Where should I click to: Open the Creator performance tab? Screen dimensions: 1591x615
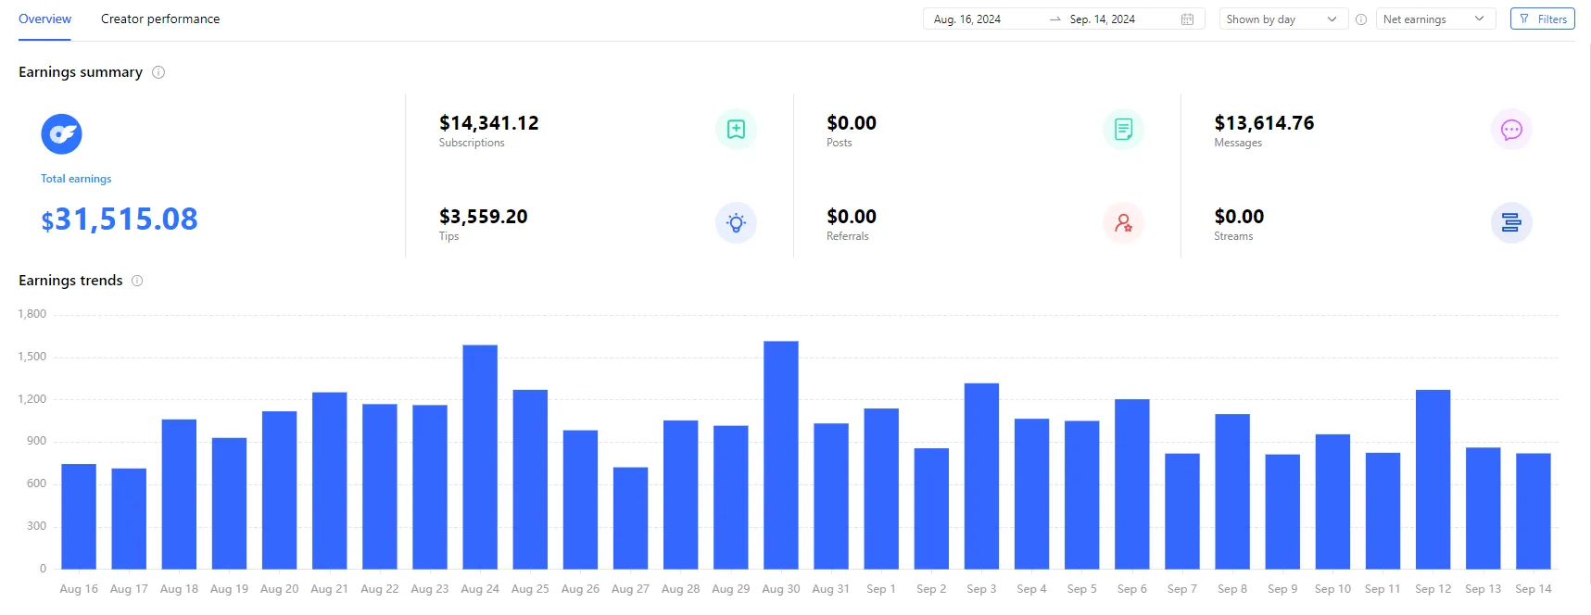click(160, 19)
